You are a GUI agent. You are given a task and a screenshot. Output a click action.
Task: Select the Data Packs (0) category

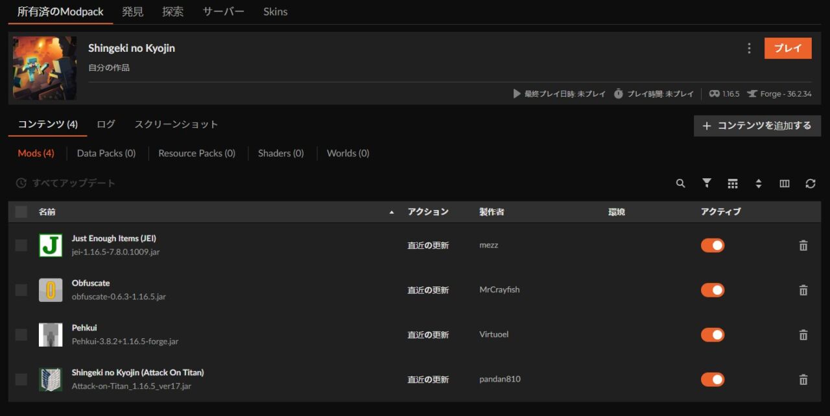coord(106,154)
